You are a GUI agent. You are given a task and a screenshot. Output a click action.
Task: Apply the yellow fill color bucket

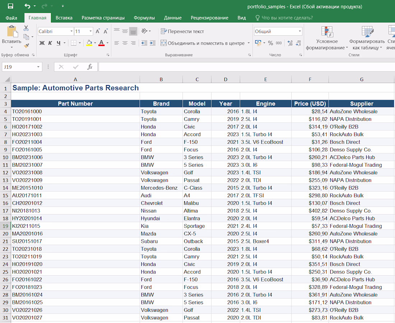click(89, 43)
